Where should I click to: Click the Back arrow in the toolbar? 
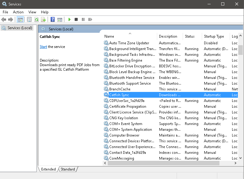pos(4,20)
